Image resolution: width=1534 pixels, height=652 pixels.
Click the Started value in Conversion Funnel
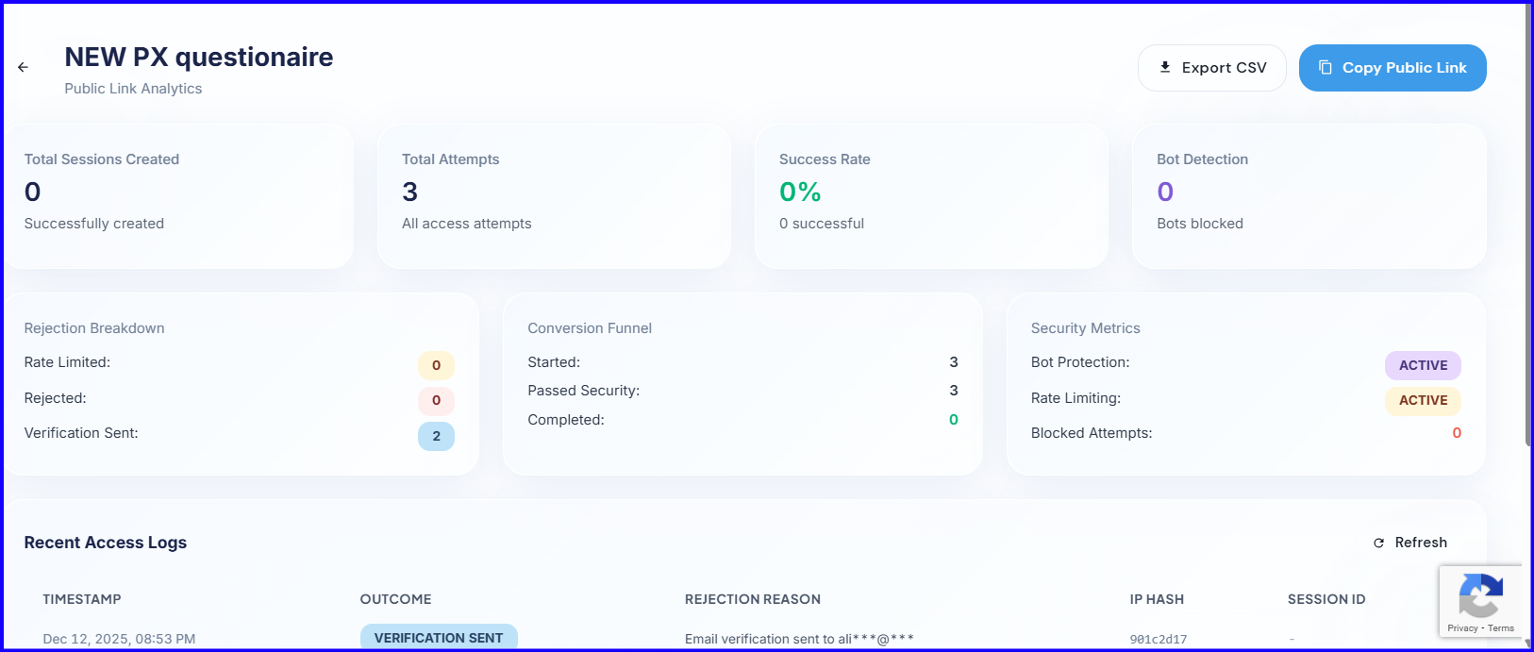pos(954,362)
